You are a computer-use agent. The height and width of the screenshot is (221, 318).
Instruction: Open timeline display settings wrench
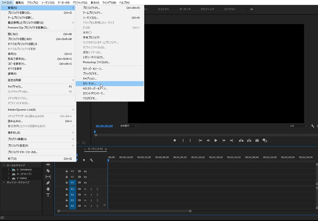point(92,160)
